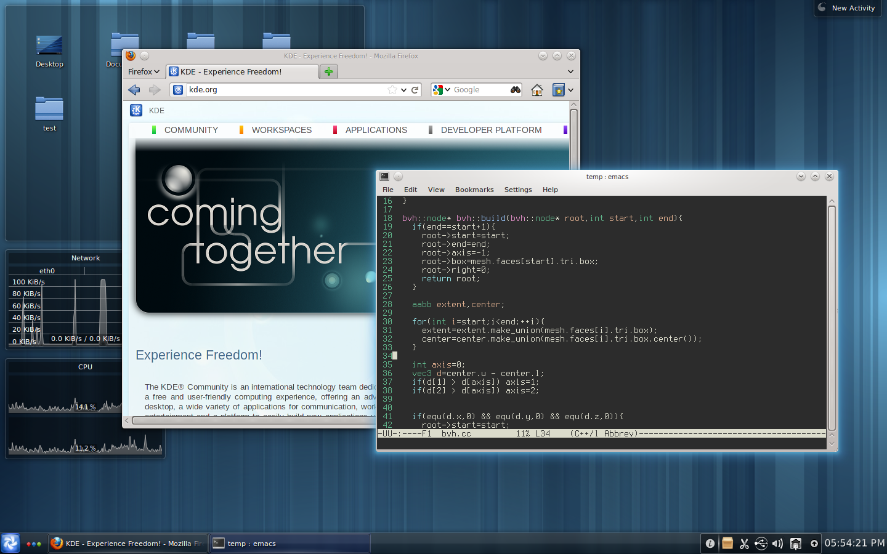Open the volume control tray icon
The width and height of the screenshot is (887, 554).
(x=778, y=544)
